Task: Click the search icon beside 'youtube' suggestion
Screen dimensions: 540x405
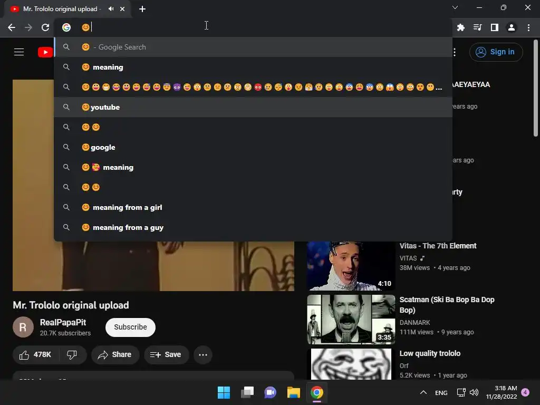Action: pyautogui.click(x=66, y=107)
